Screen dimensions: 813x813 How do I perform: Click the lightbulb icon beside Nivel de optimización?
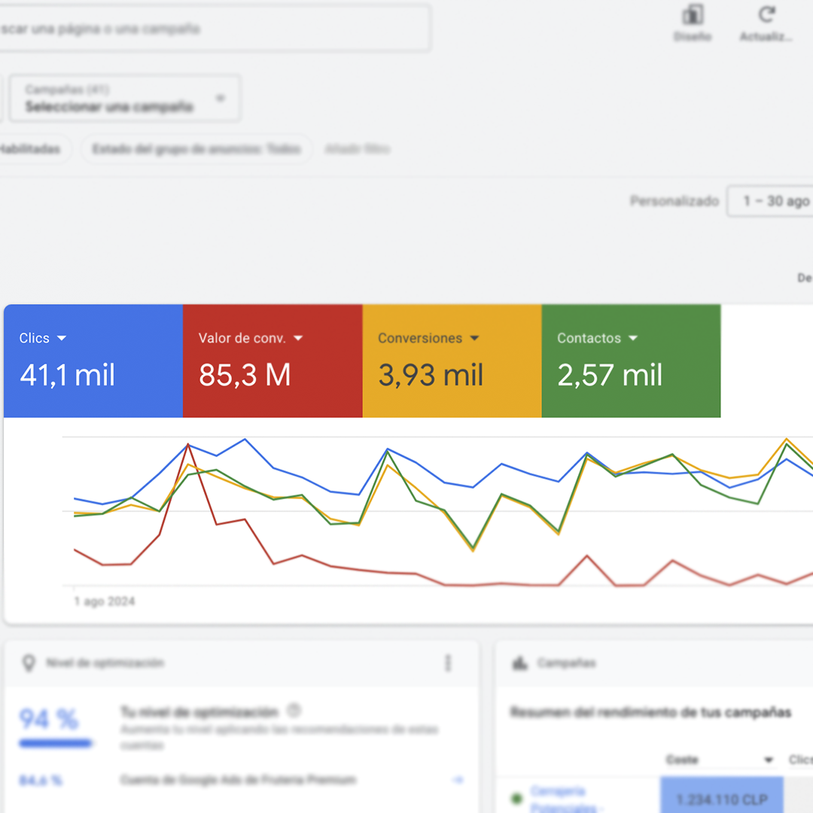29,662
